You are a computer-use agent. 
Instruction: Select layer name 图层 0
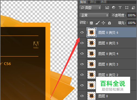click(103, 96)
